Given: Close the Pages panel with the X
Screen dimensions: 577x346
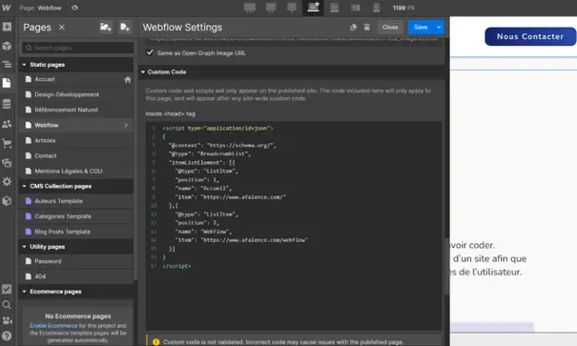Looking at the screenshot, I should point(62,28).
